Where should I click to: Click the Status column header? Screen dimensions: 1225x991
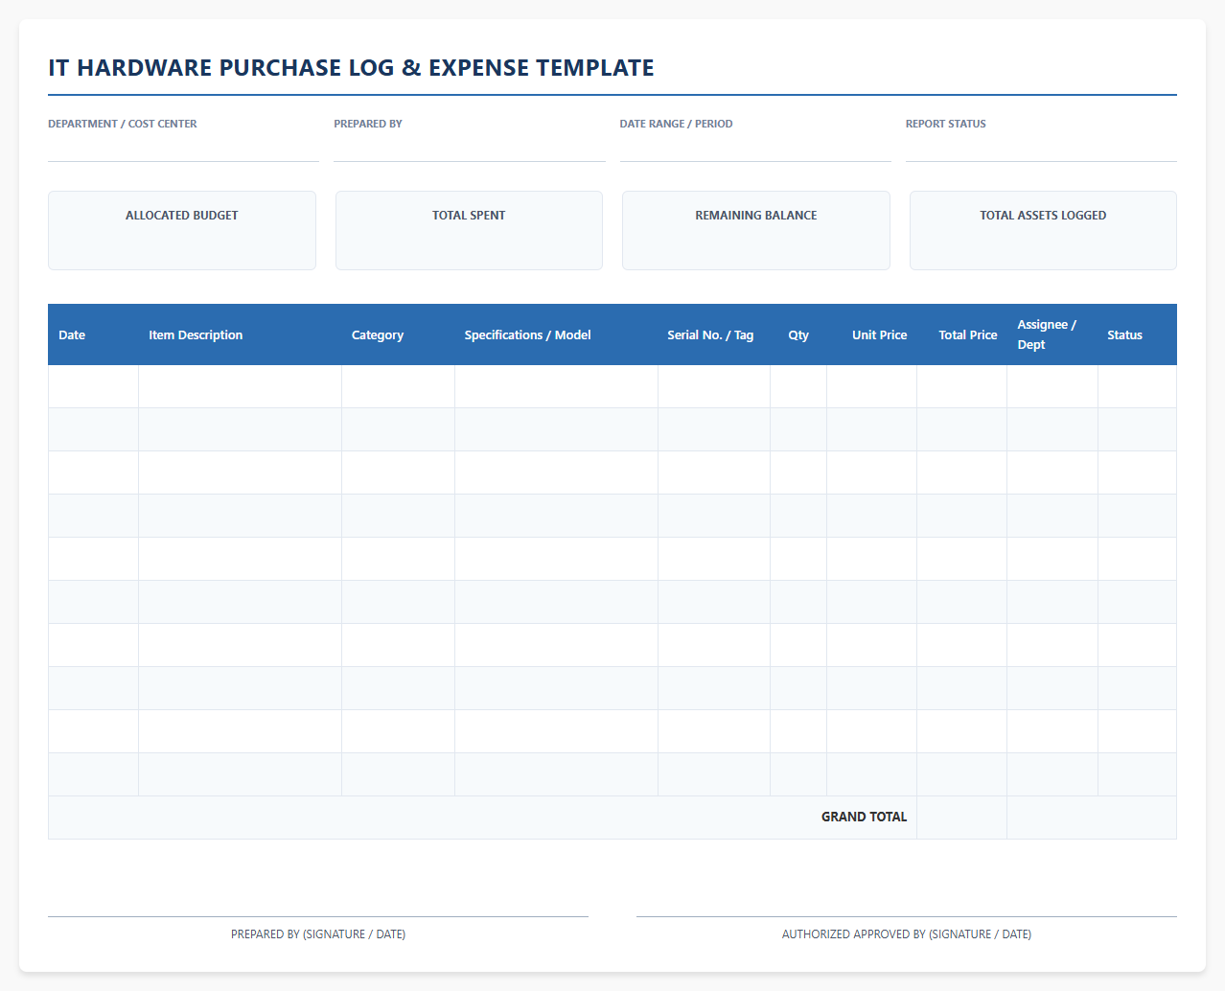(x=1138, y=334)
